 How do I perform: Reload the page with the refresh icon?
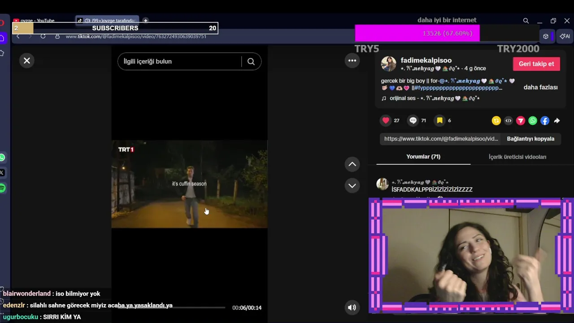[43, 36]
